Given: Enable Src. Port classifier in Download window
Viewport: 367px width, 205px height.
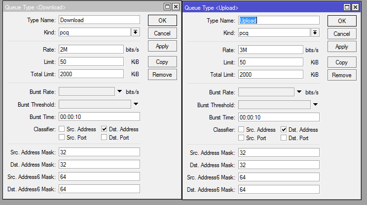Looking at the screenshot, I should pos(62,137).
